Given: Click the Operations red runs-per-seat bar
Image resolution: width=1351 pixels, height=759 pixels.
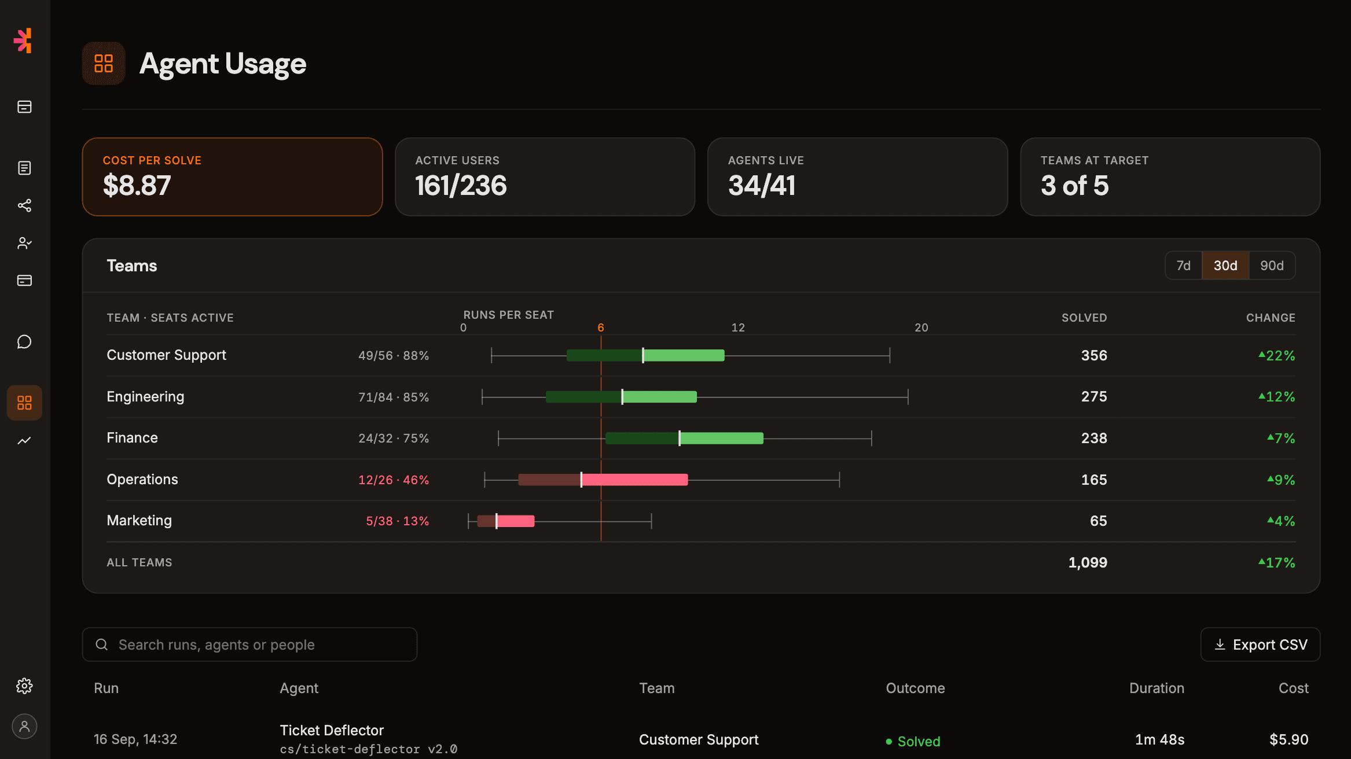Looking at the screenshot, I should click(x=603, y=480).
